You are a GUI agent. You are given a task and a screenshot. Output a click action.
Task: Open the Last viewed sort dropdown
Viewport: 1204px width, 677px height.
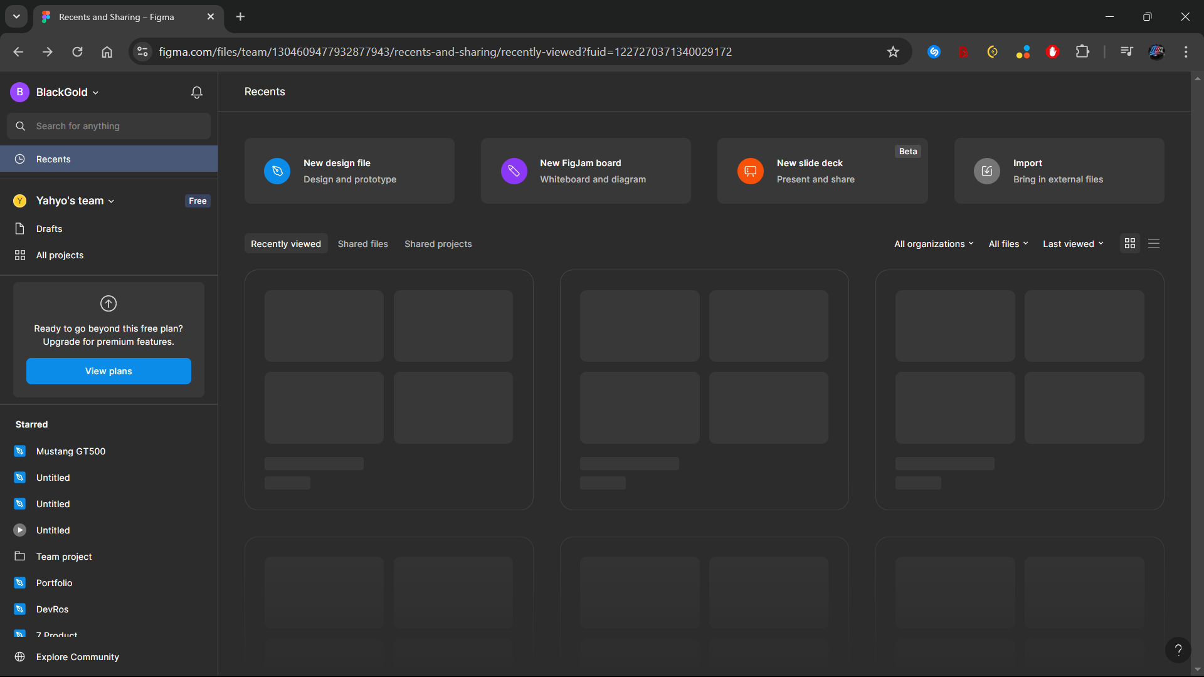1073,244
